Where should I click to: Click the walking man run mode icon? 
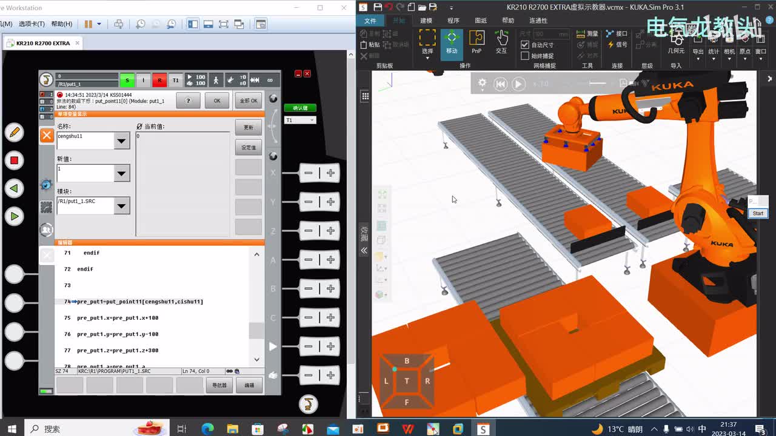215,80
